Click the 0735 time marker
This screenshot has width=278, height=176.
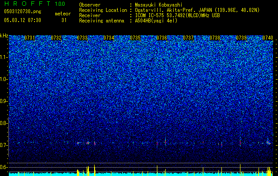point(135,38)
